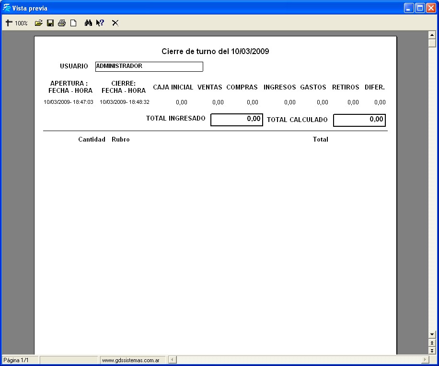
Task: Maximize the Vista previa window
Action: [420, 8]
